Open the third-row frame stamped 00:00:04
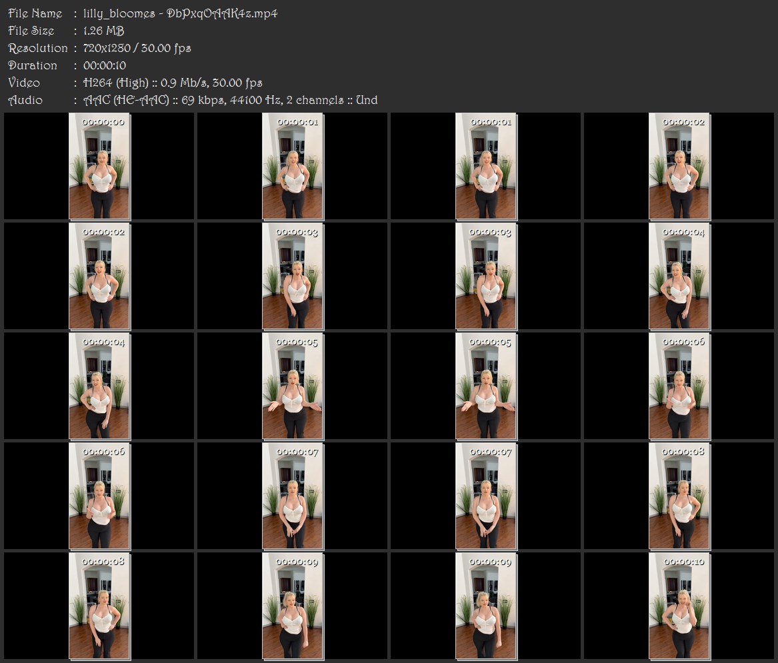This screenshot has width=778, height=663. click(x=99, y=386)
